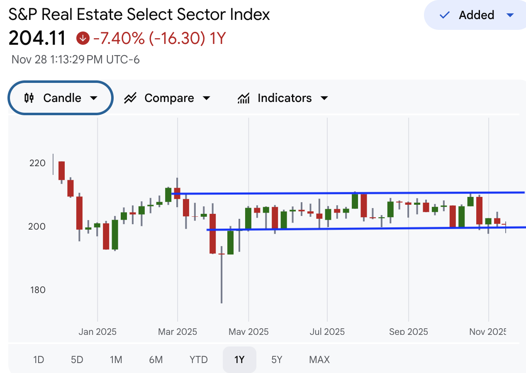Screen dimensions: 526x373
Task: Select the 6M time range
Action: (x=156, y=360)
